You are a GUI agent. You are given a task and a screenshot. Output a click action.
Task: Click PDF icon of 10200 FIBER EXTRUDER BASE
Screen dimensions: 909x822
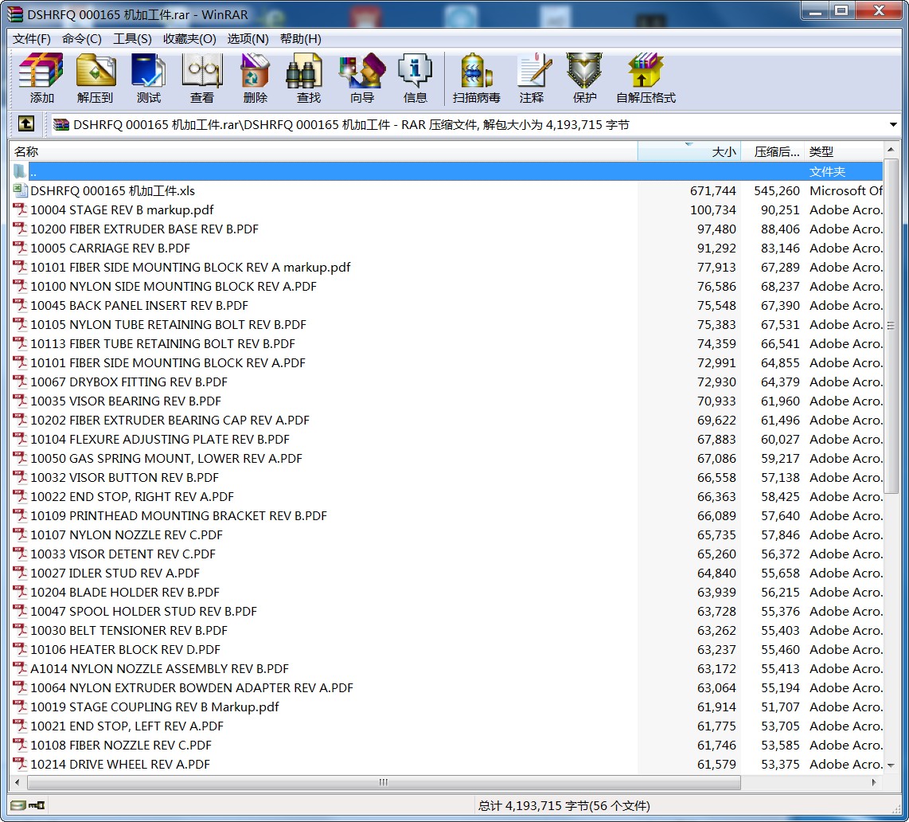point(20,229)
